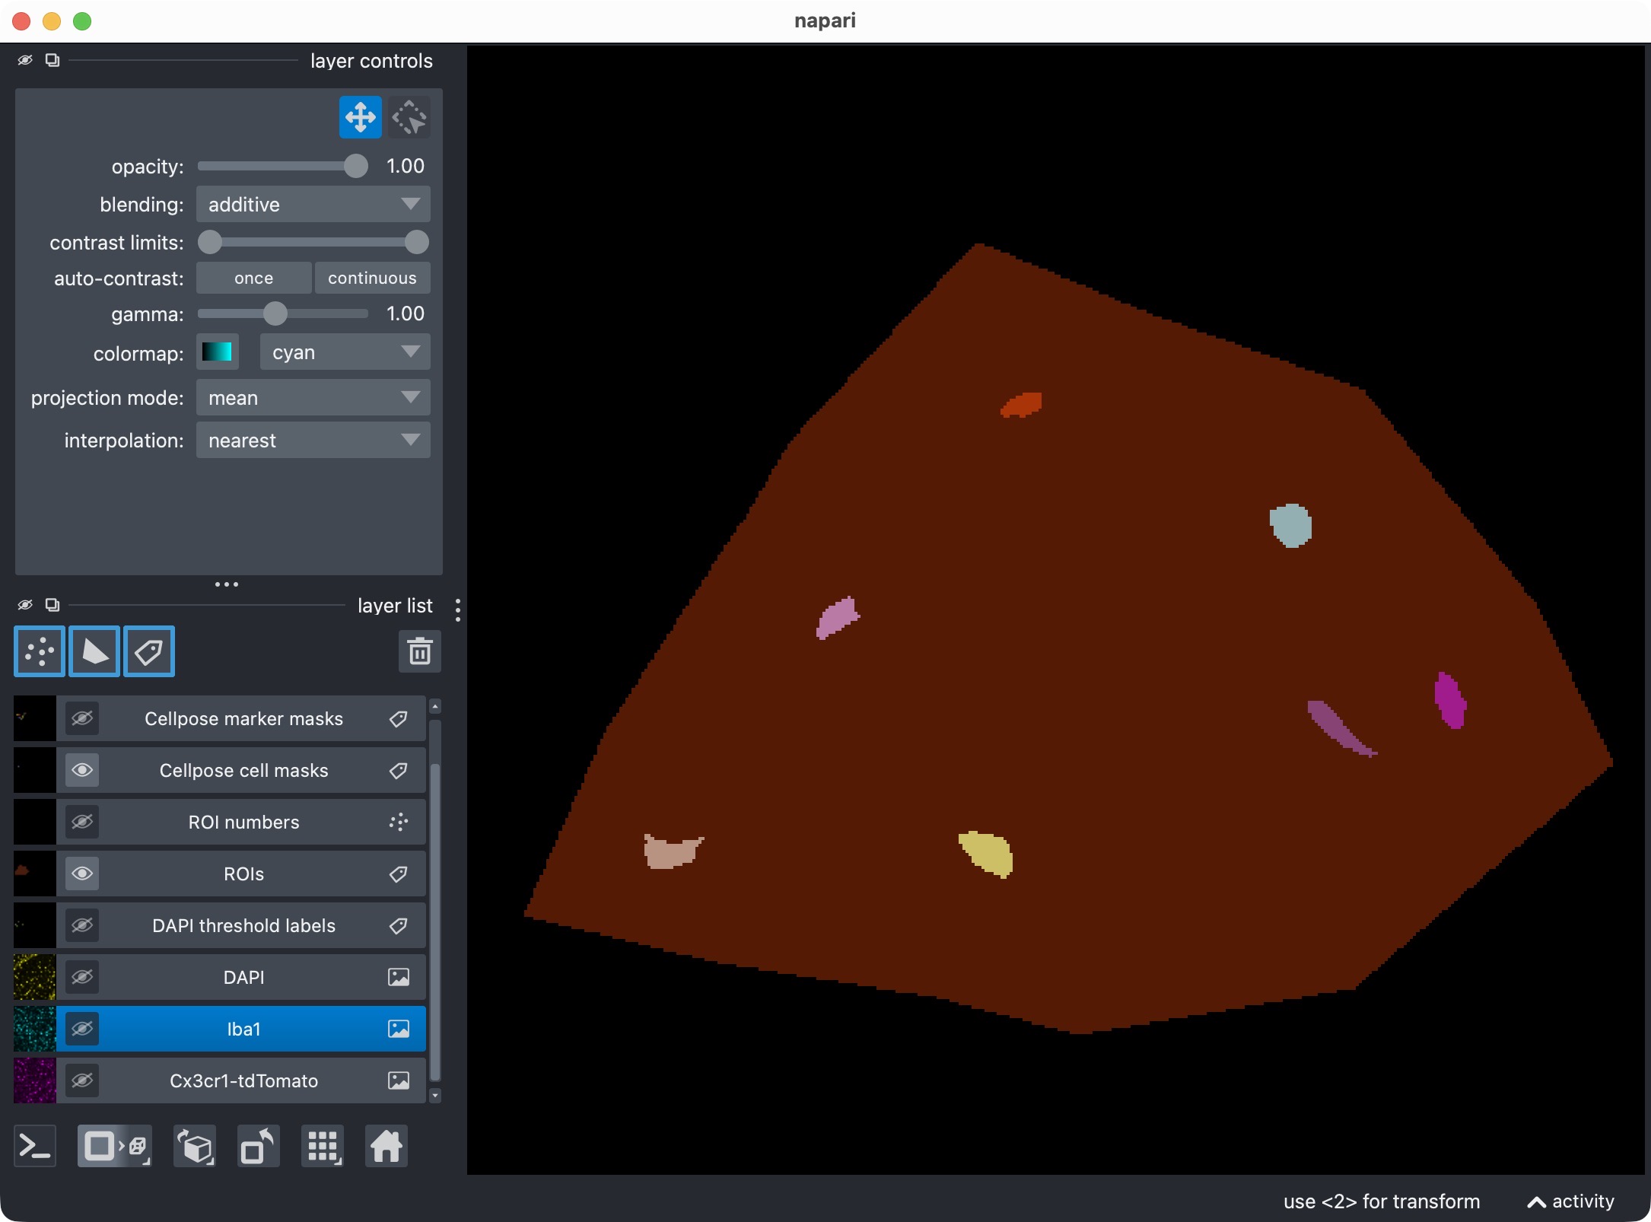The height and width of the screenshot is (1222, 1651).
Task: Hide the layer controls dock panel
Action: tap(25, 60)
